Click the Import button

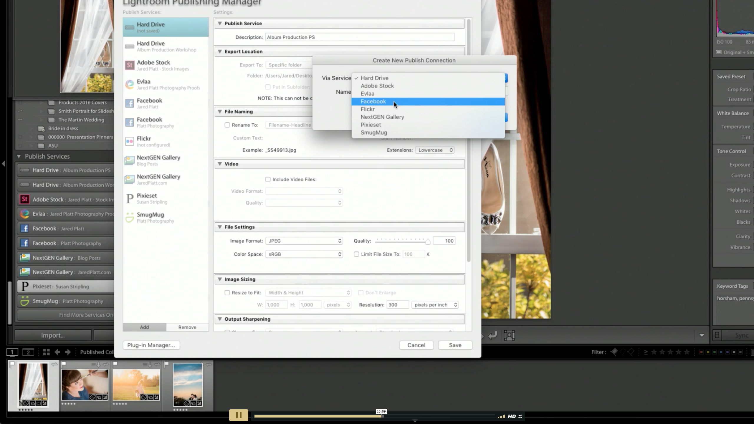(53, 335)
